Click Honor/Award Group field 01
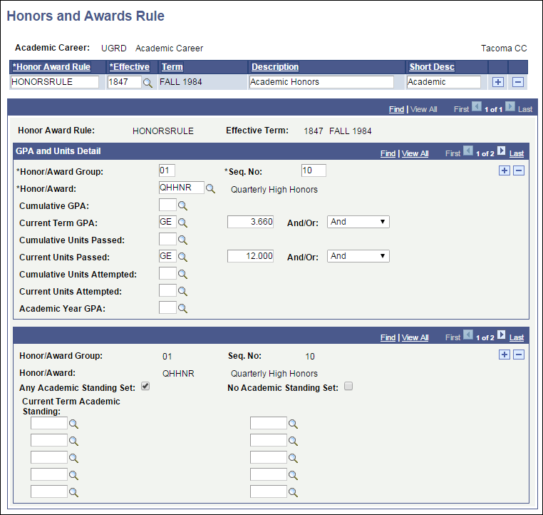Viewport: 543px width, 515px height. tap(167, 170)
